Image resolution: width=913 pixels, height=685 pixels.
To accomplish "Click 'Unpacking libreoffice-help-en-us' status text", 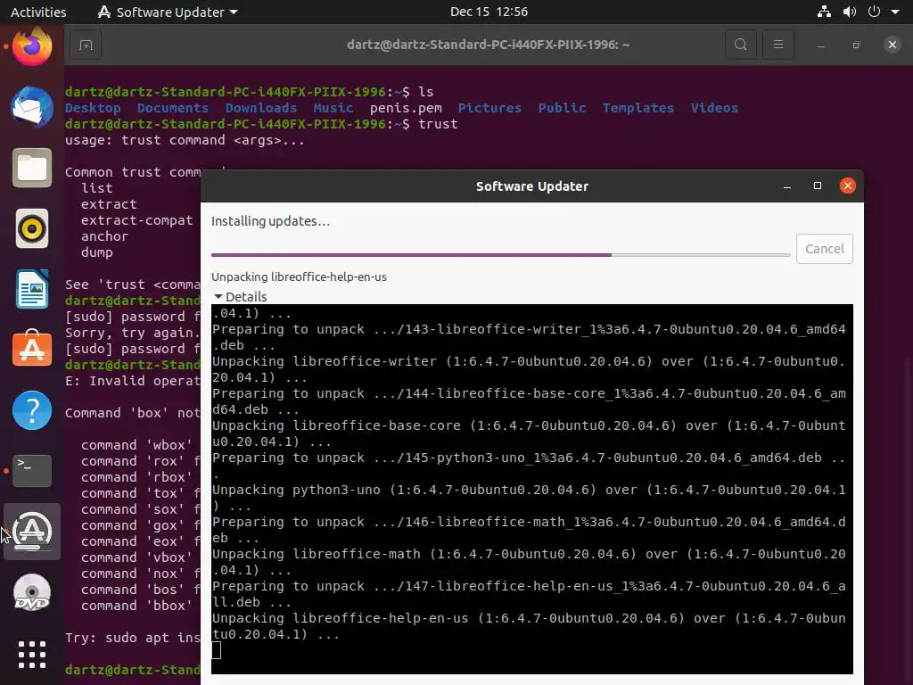I will tap(299, 277).
